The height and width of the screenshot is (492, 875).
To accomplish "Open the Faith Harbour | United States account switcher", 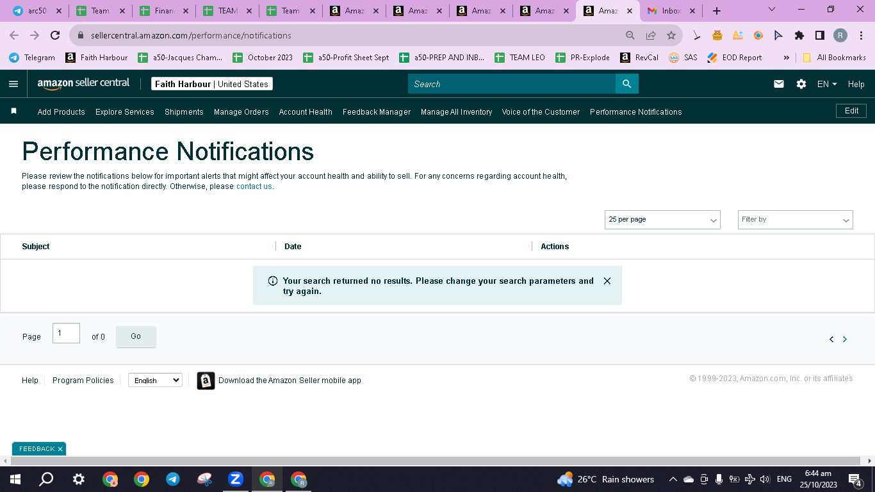I will 212,84.
